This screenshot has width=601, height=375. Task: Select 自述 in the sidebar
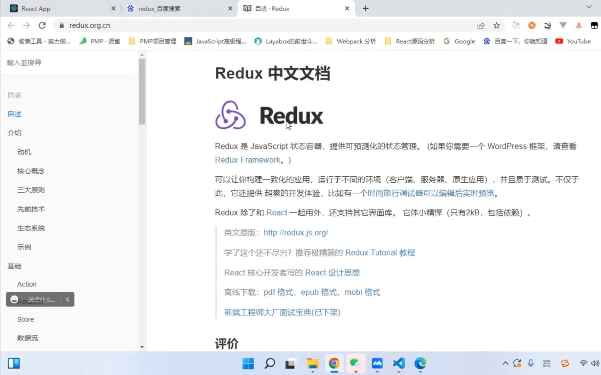click(x=15, y=114)
